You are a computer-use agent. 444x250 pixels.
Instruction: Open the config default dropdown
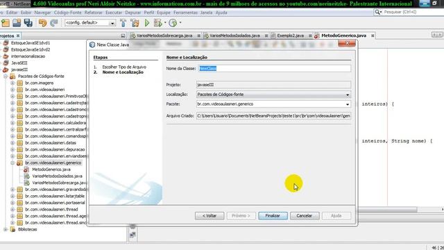[x=112, y=23]
